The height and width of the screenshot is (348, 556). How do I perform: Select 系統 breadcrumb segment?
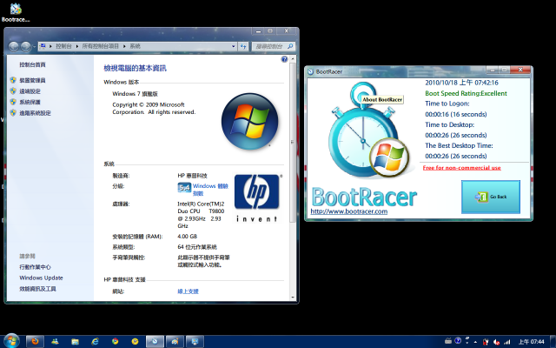(x=135, y=46)
